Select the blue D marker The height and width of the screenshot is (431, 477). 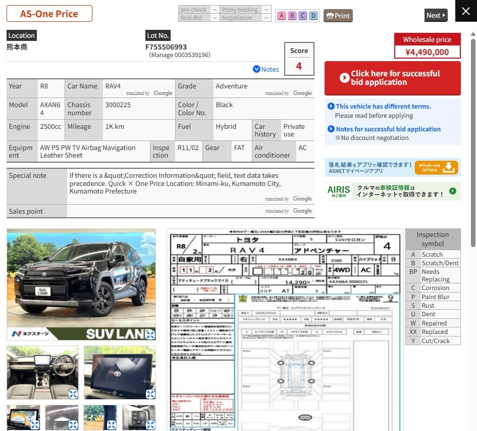[x=313, y=16]
